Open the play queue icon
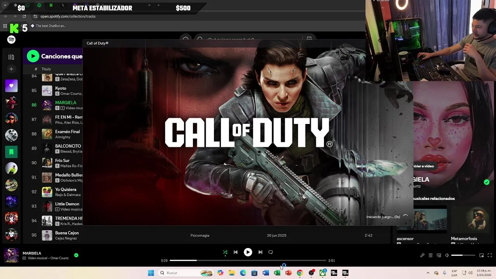 pos(431,255)
